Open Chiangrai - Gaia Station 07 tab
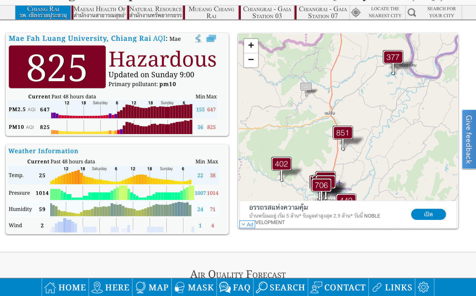476x296 pixels. [x=322, y=12]
